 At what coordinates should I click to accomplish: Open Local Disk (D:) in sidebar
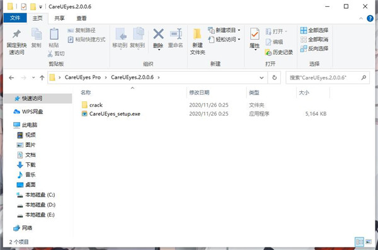tap(36, 205)
